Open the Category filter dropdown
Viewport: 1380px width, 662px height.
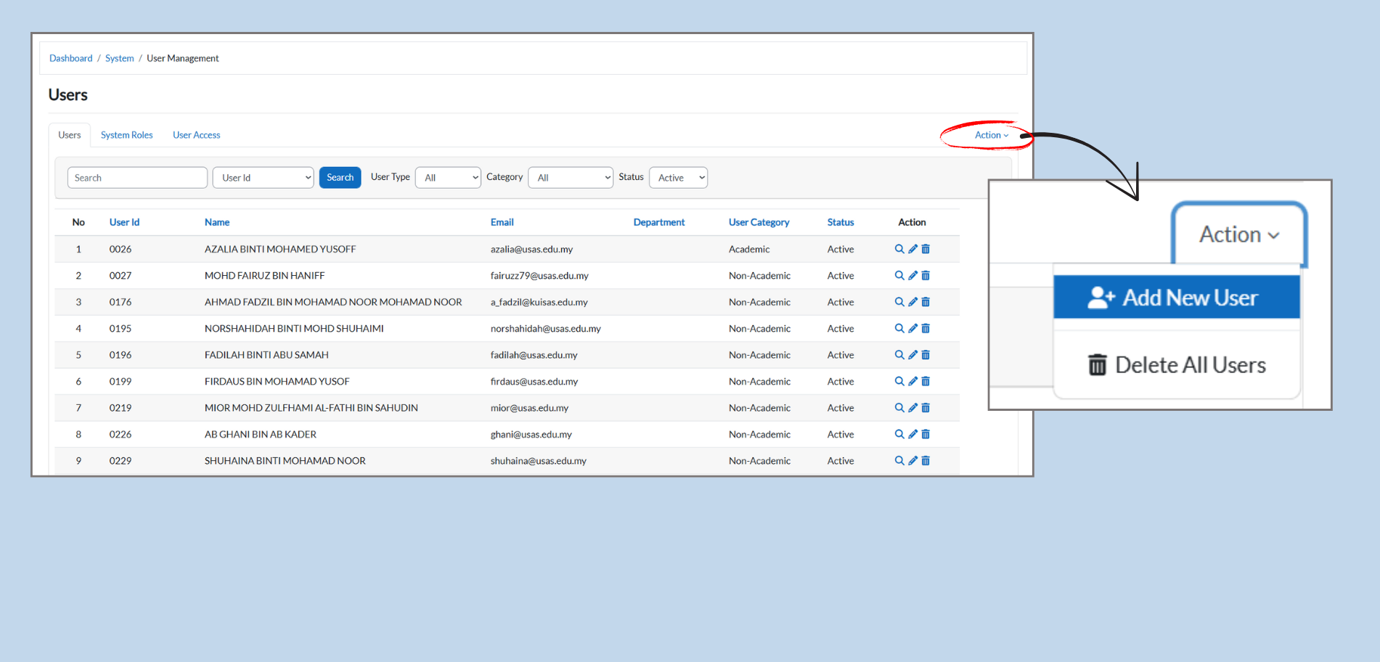pyautogui.click(x=571, y=178)
